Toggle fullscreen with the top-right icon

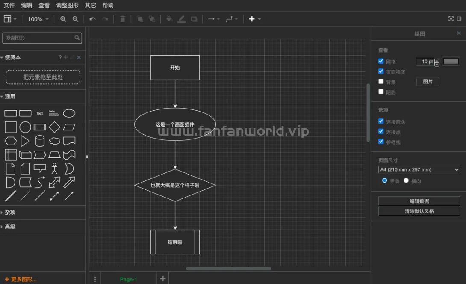[x=451, y=19]
